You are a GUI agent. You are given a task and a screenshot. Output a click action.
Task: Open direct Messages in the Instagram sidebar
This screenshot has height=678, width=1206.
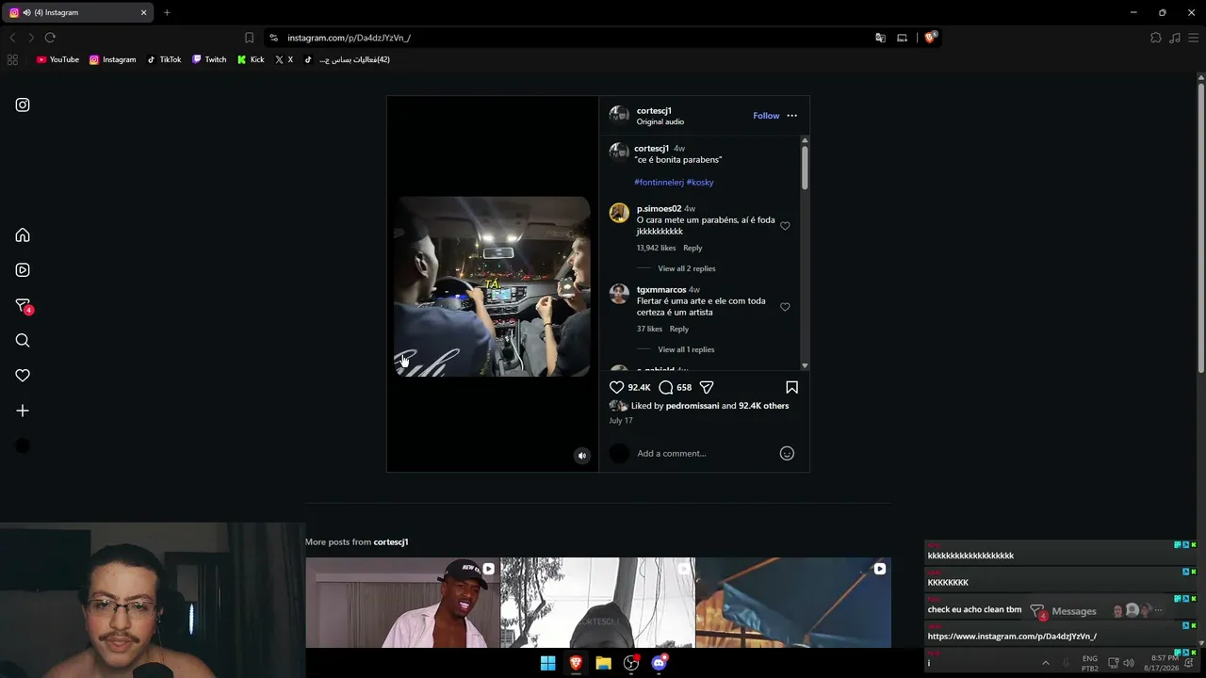(23, 306)
